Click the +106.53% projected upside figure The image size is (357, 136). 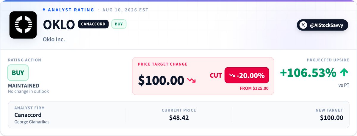click(308, 73)
